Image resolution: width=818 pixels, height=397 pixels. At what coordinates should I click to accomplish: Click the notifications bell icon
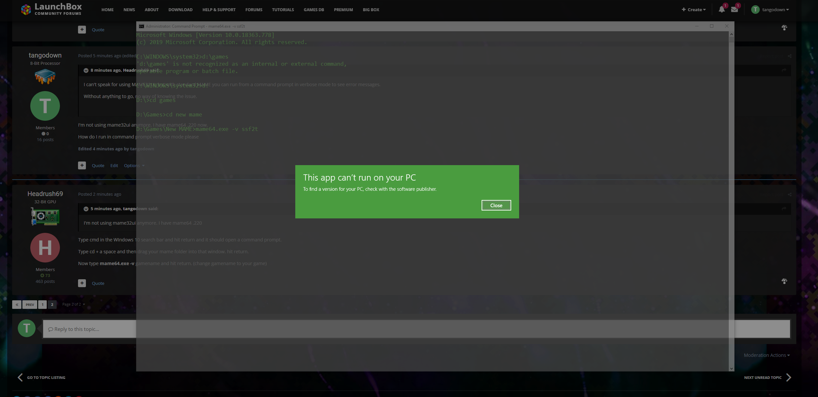(x=721, y=10)
